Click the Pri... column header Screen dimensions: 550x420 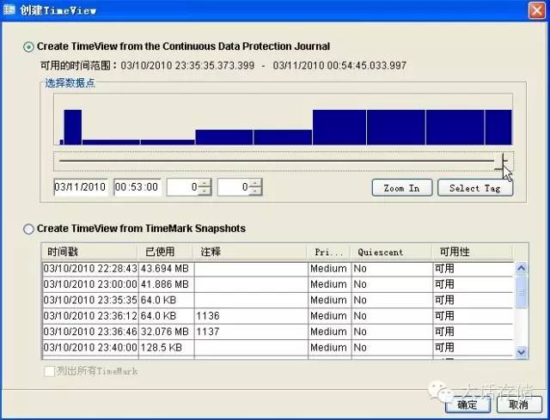(329, 252)
